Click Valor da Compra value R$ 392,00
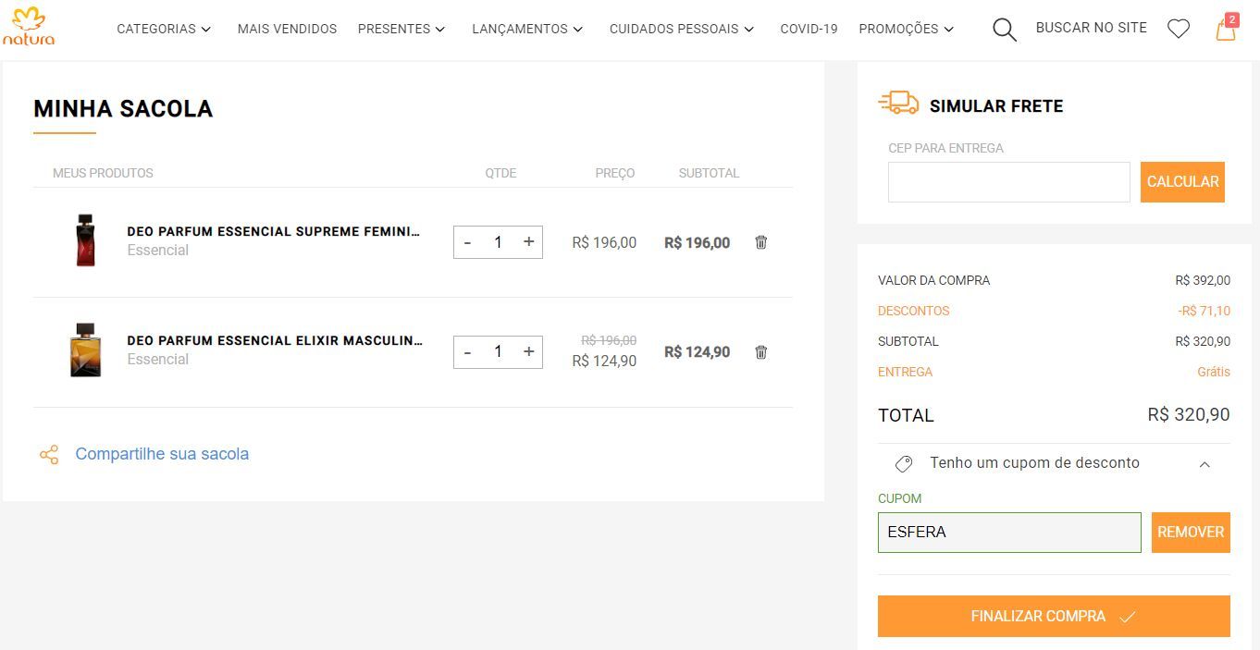The image size is (1260, 650). (x=1203, y=280)
